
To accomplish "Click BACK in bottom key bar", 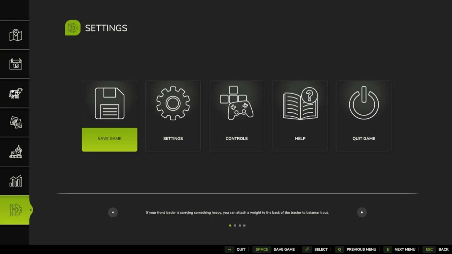I will coord(444,249).
